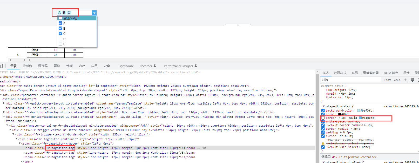Check option E in dropdown list
The height and width of the screenshot is (163, 419).
click(60, 44)
